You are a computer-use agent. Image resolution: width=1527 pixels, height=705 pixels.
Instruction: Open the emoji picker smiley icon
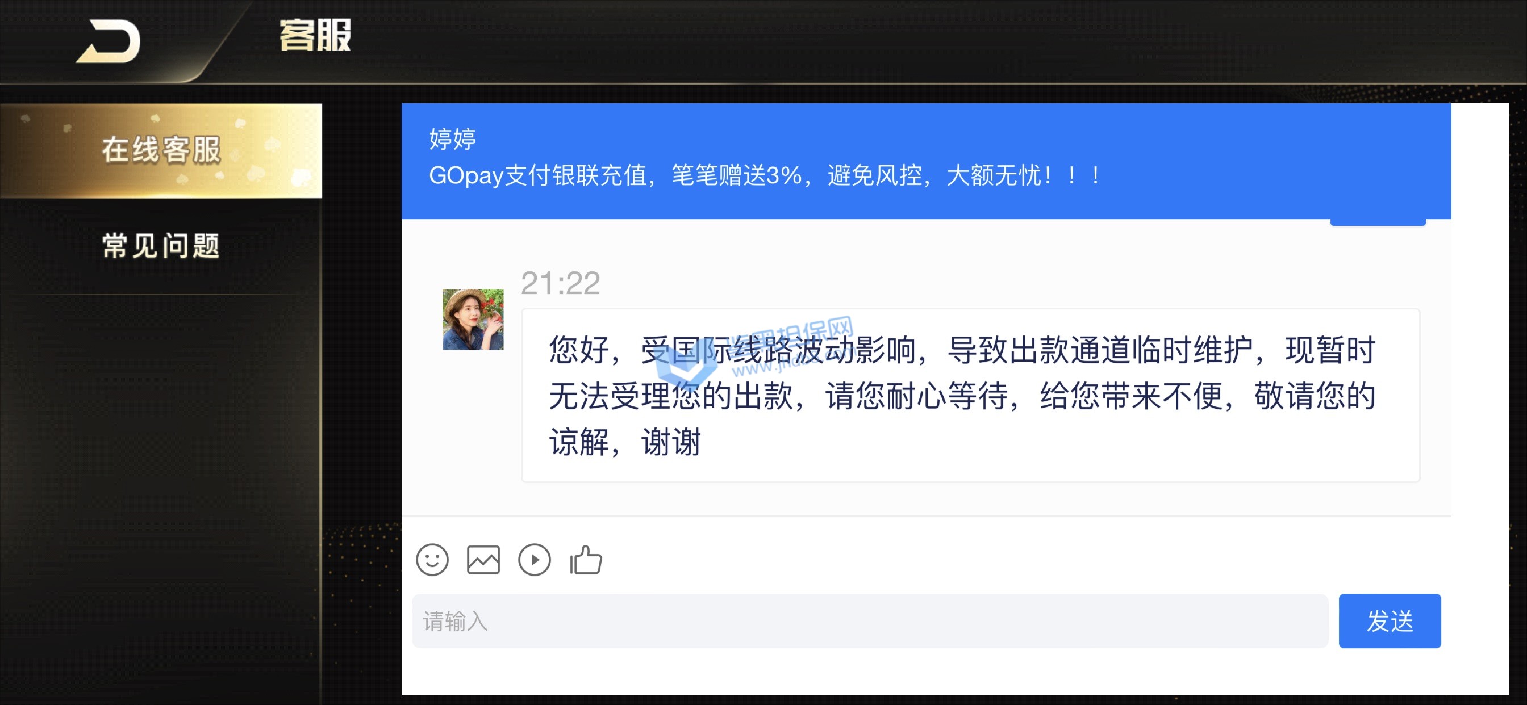point(432,560)
